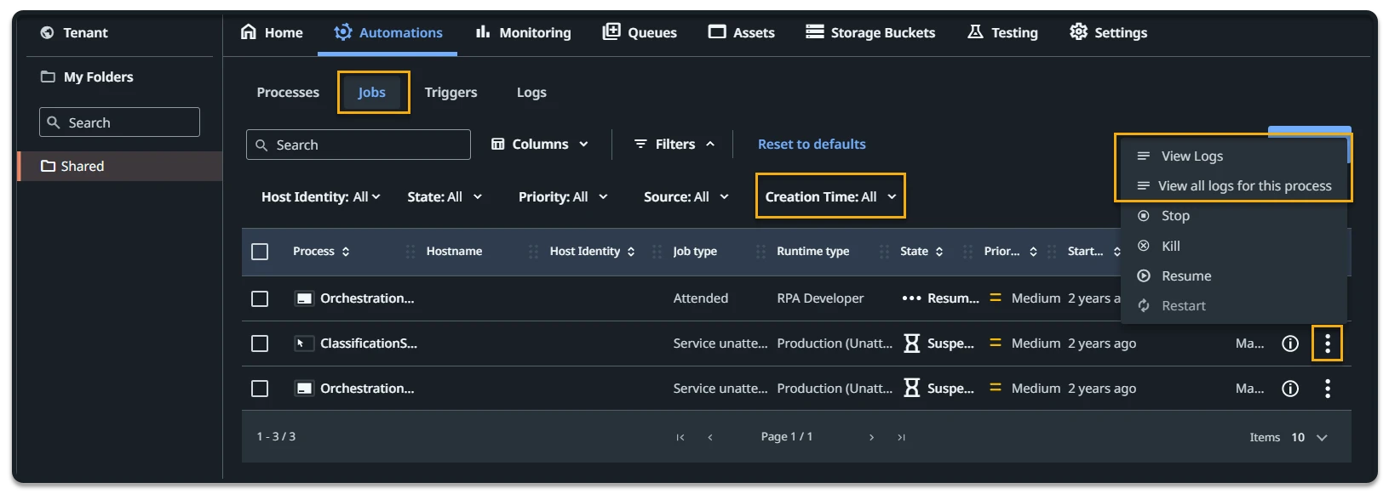Select the Triggers sub-tab
This screenshot has height=494, width=1389.
point(451,92)
